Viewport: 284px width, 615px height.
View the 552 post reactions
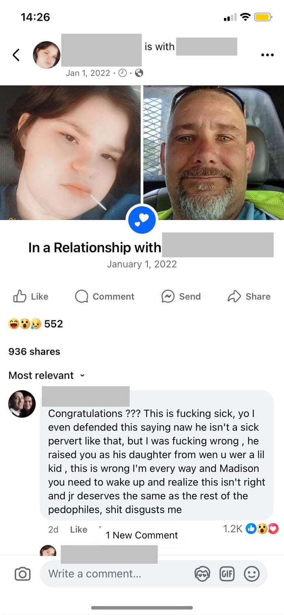click(x=36, y=324)
